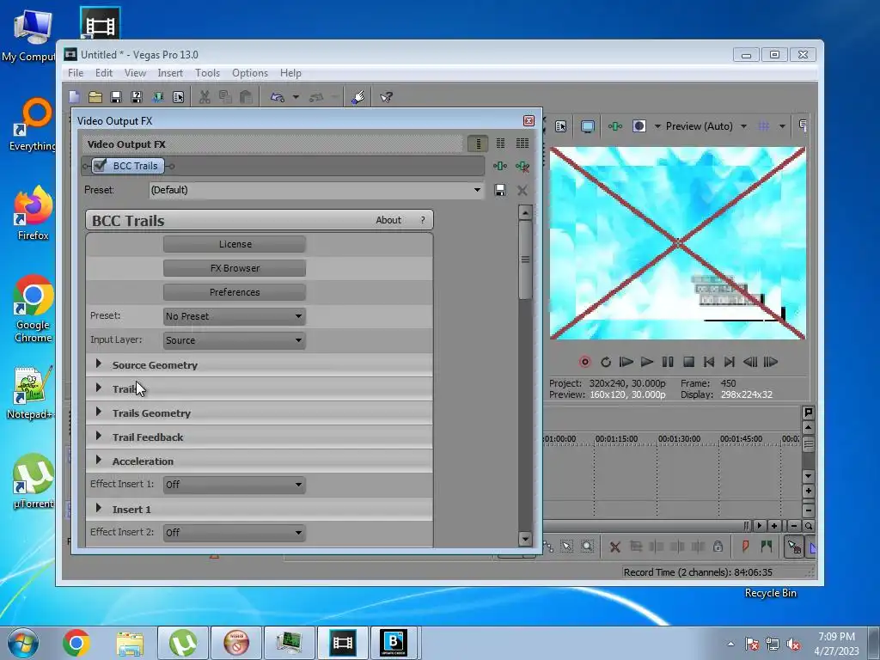The width and height of the screenshot is (880, 660).
Task: Expand the Source Geometry section
Action: coord(99,364)
